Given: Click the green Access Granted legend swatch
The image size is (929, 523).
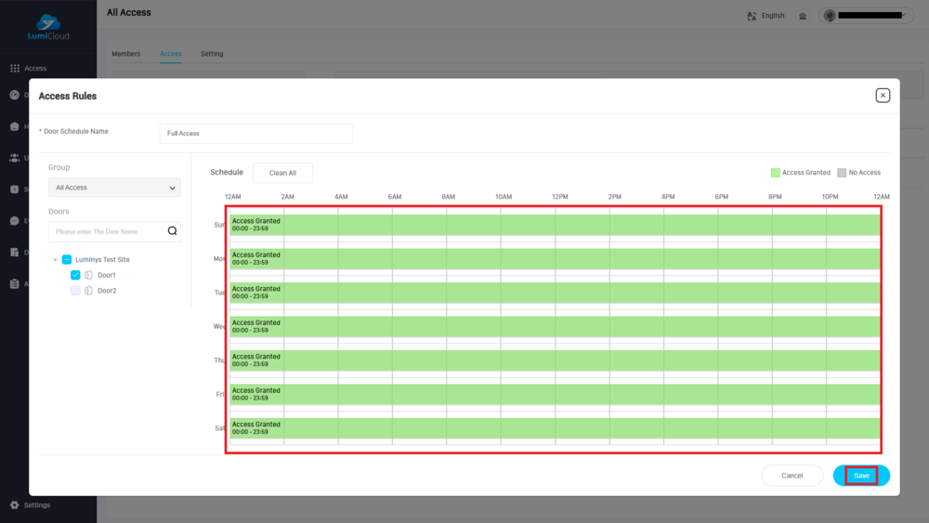Looking at the screenshot, I should pos(776,173).
